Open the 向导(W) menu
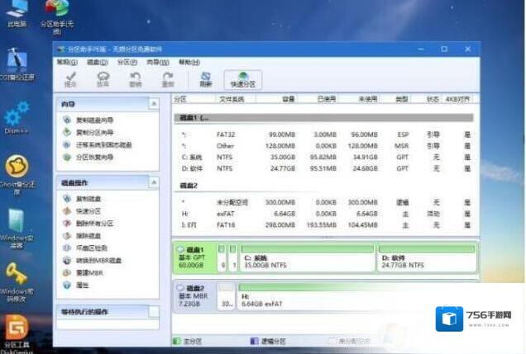 click(x=157, y=62)
